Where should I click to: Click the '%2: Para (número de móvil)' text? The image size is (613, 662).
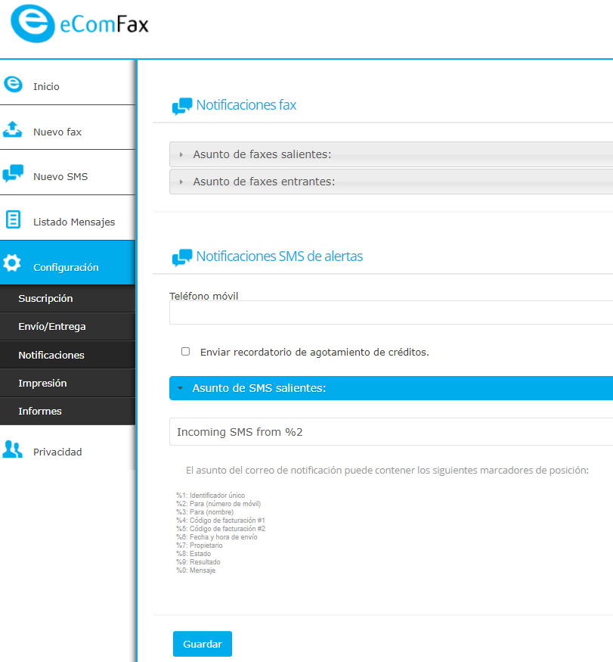click(x=218, y=504)
